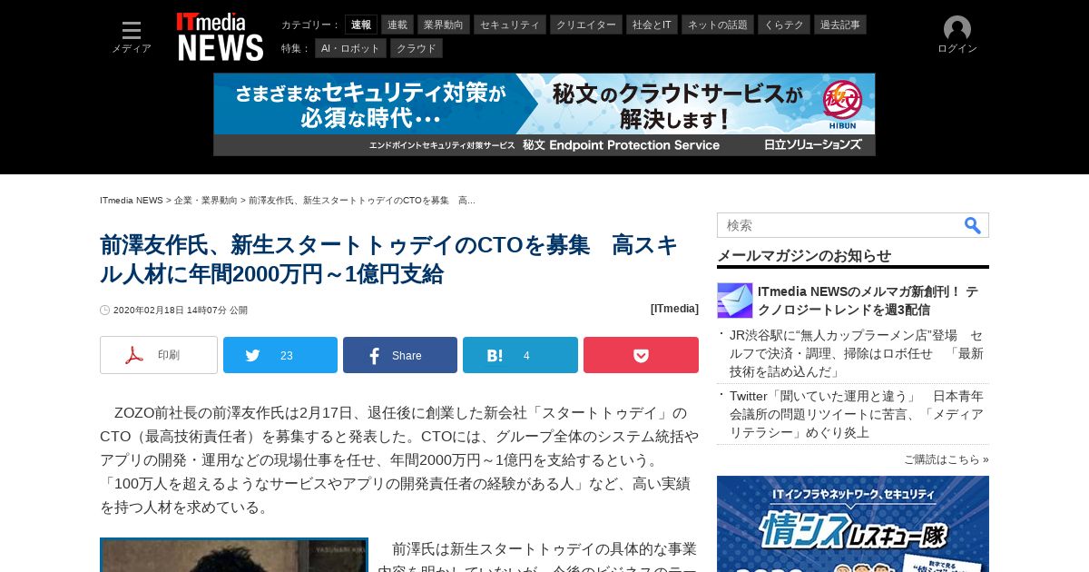
Task: Open the ログイン user icon
Action: (957, 35)
